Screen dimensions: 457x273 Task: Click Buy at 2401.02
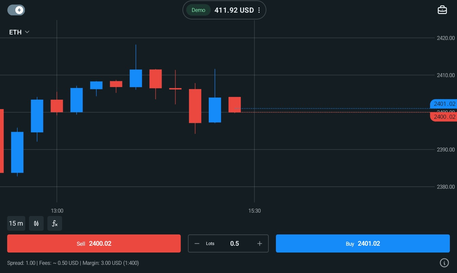(x=363, y=244)
